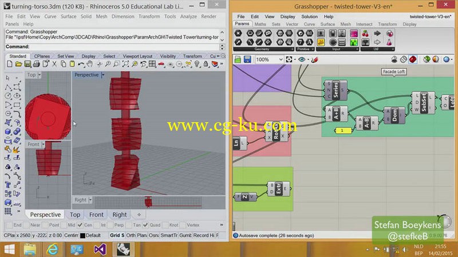
Task: Click the Undo arrow icon in Rhino's toolbar
Action: pyautogui.click(x=81, y=64)
